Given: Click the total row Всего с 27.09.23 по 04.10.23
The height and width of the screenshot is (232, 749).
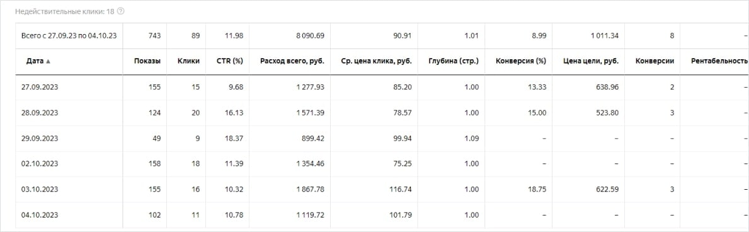Looking at the screenshot, I should click(382, 35).
